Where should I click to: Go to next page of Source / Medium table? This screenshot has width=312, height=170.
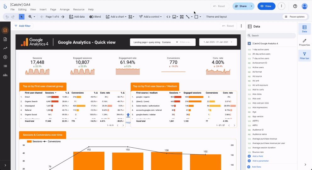click(x=234, y=125)
